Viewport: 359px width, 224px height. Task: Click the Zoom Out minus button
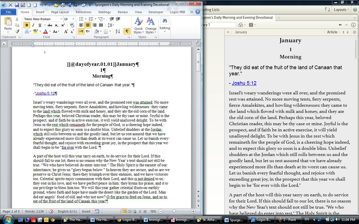click(161, 211)
